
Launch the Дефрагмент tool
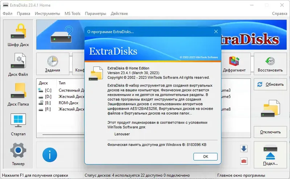(234, 64)
